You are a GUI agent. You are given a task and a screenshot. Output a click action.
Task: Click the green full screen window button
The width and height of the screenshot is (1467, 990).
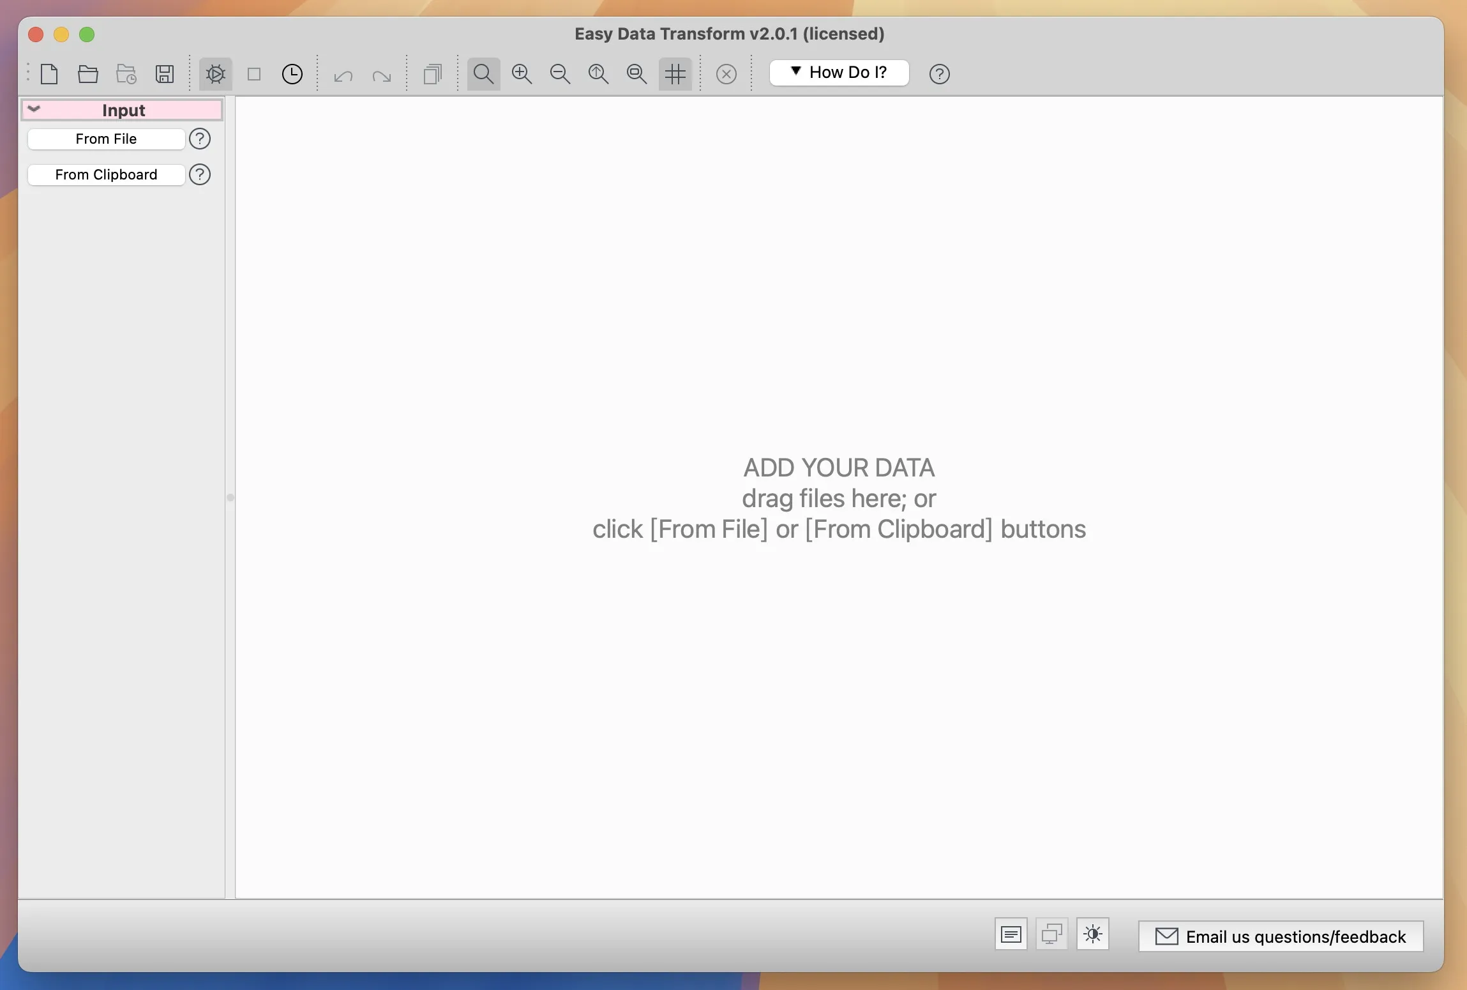87,34
